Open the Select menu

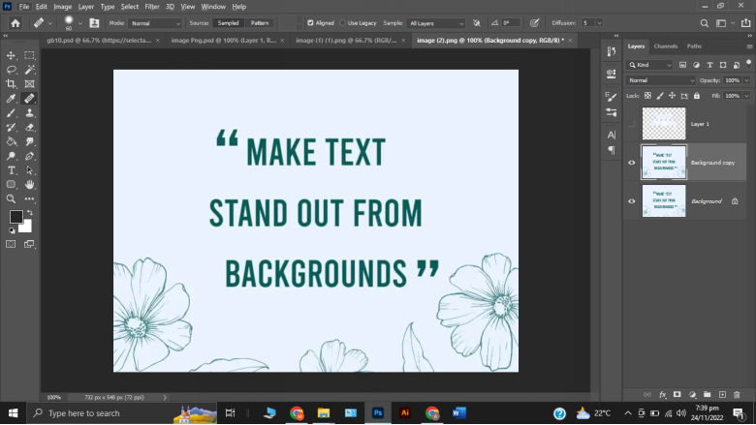tap(129, 7)
